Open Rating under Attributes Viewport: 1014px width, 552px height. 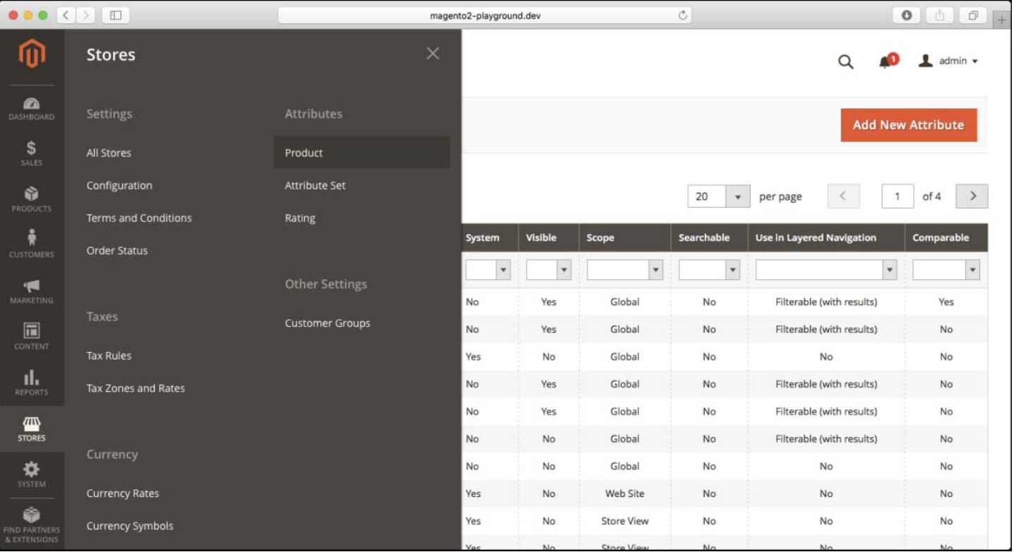pos(300,217)
